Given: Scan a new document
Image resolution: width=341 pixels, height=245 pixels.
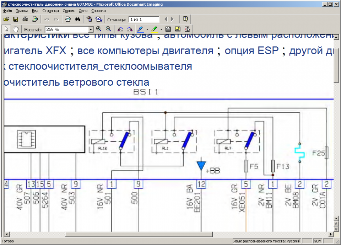Looking at the screenshot, I should point(34,19).
